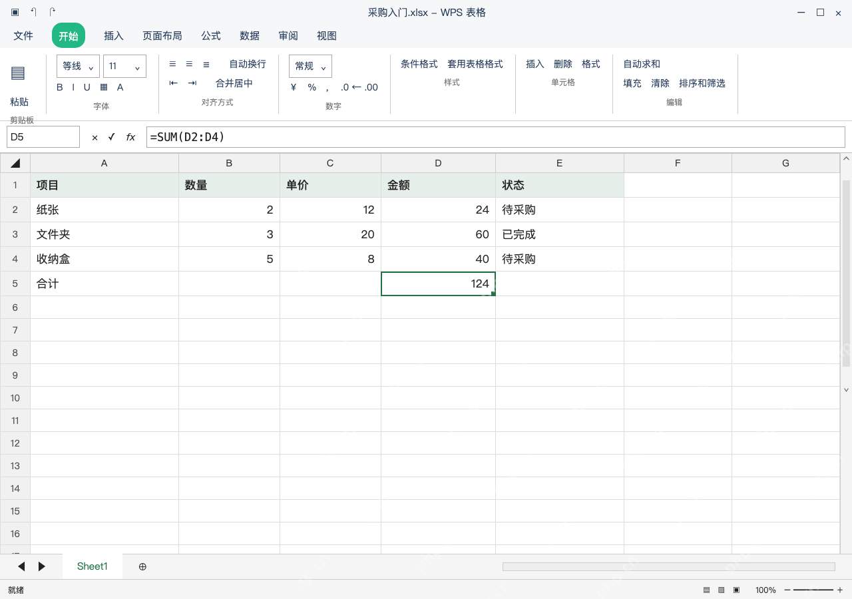Image resolution: width=852 pixels, height=599 pixels.
Task: Expand the 套用表格格式 gallery
Action: pos(475,64)
